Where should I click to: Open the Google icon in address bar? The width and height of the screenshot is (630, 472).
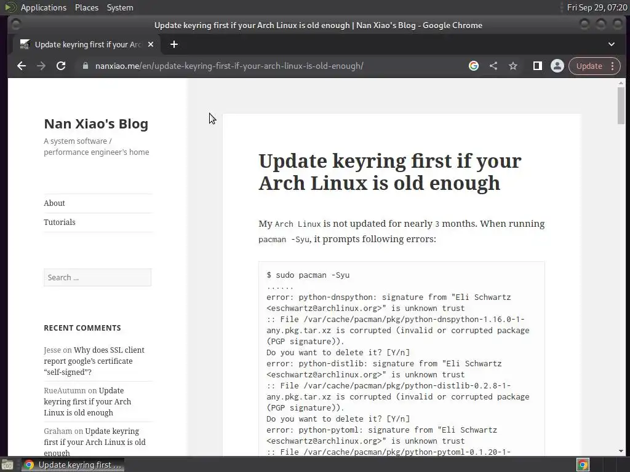point(474,66)
